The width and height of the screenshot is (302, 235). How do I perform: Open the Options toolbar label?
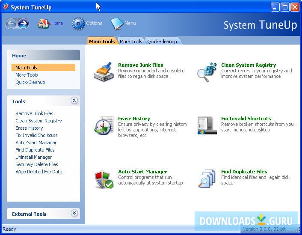94,23
